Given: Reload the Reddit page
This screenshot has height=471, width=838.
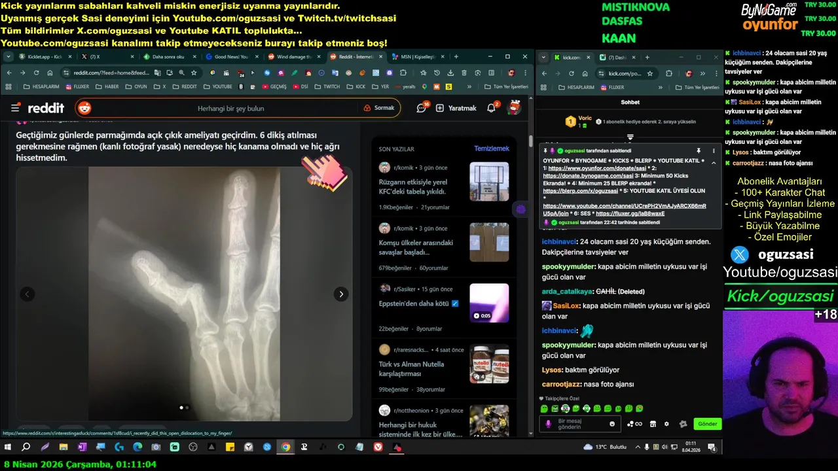Looking at the screenshot, I should 37,73.
